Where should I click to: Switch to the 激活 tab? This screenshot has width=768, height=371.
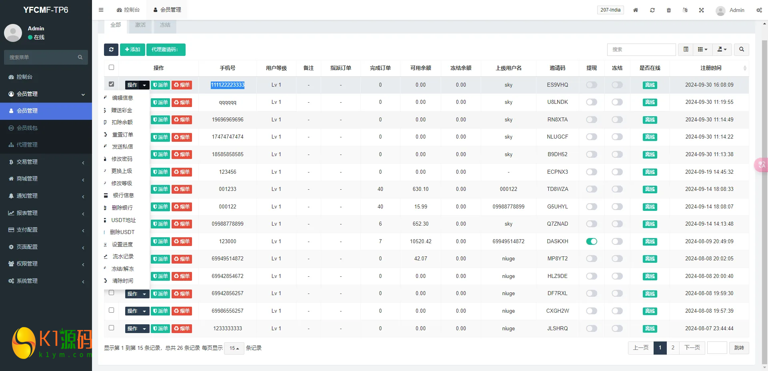click(x=140, y=25)
